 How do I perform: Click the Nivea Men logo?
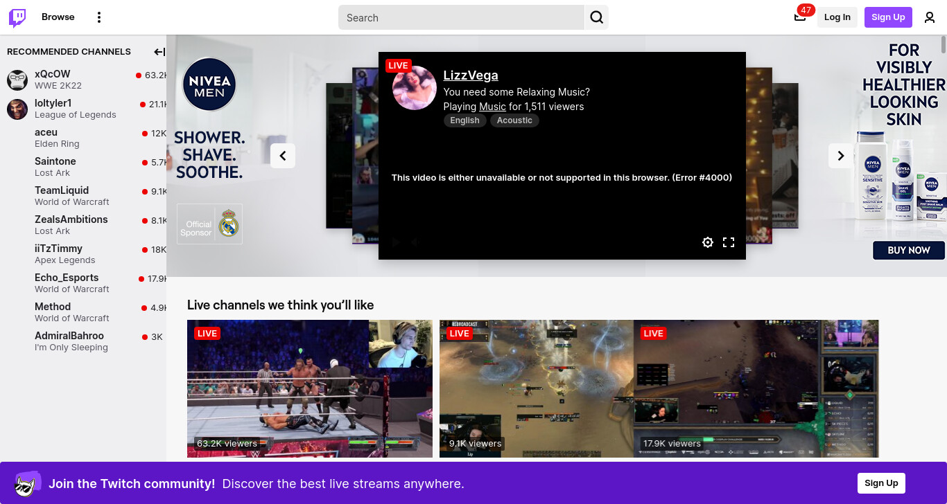pos(209,84)
